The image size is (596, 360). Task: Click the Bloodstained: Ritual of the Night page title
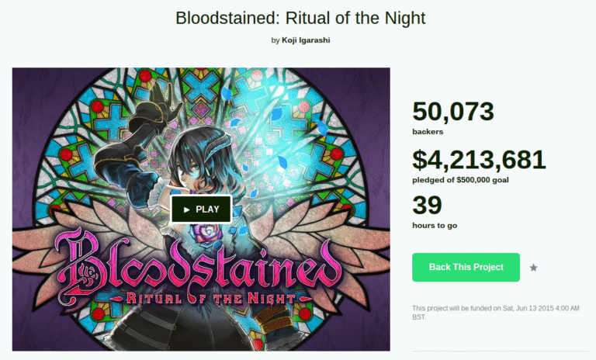300,18
